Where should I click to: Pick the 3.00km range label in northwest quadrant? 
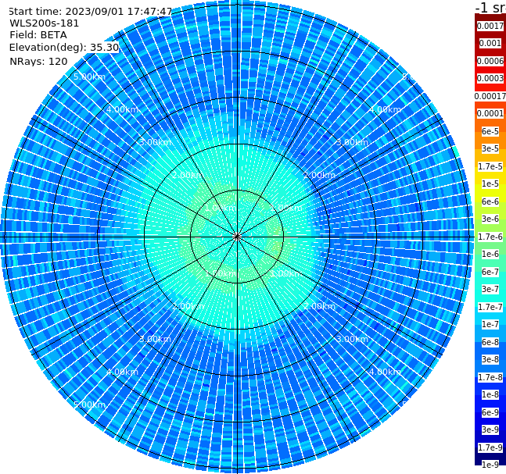[155, 142]
